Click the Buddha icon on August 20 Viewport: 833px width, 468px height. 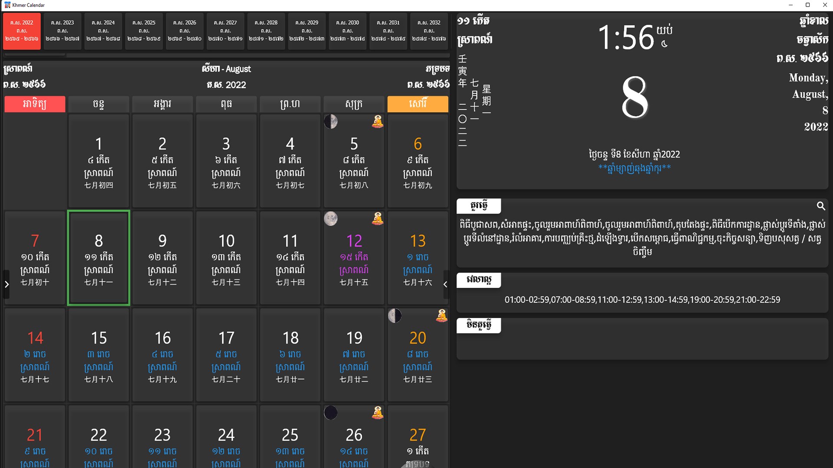[x=442, y=316]
